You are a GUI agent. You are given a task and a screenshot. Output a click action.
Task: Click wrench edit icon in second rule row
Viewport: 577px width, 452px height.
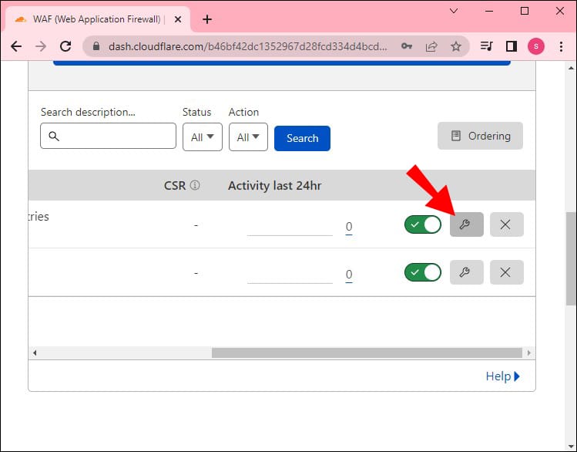466,272
